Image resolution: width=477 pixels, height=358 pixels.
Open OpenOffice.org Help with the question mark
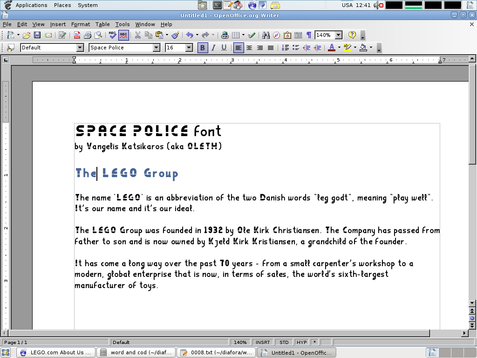pyautogui.click(x=352, y=35)
